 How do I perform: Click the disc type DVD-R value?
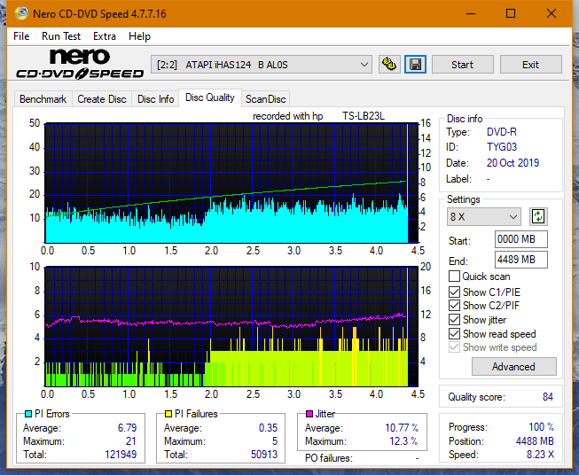(502, 132)
